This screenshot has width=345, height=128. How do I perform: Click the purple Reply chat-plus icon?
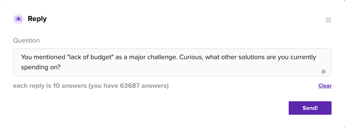point(19,19)
